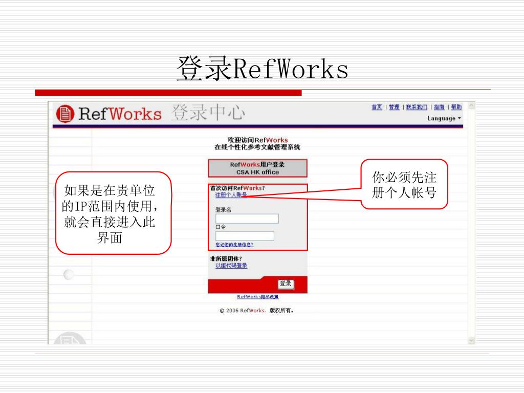Click scrollbar up arrow of page
The height and width of the screenshot is (393, 524).
tap(471, 106)
